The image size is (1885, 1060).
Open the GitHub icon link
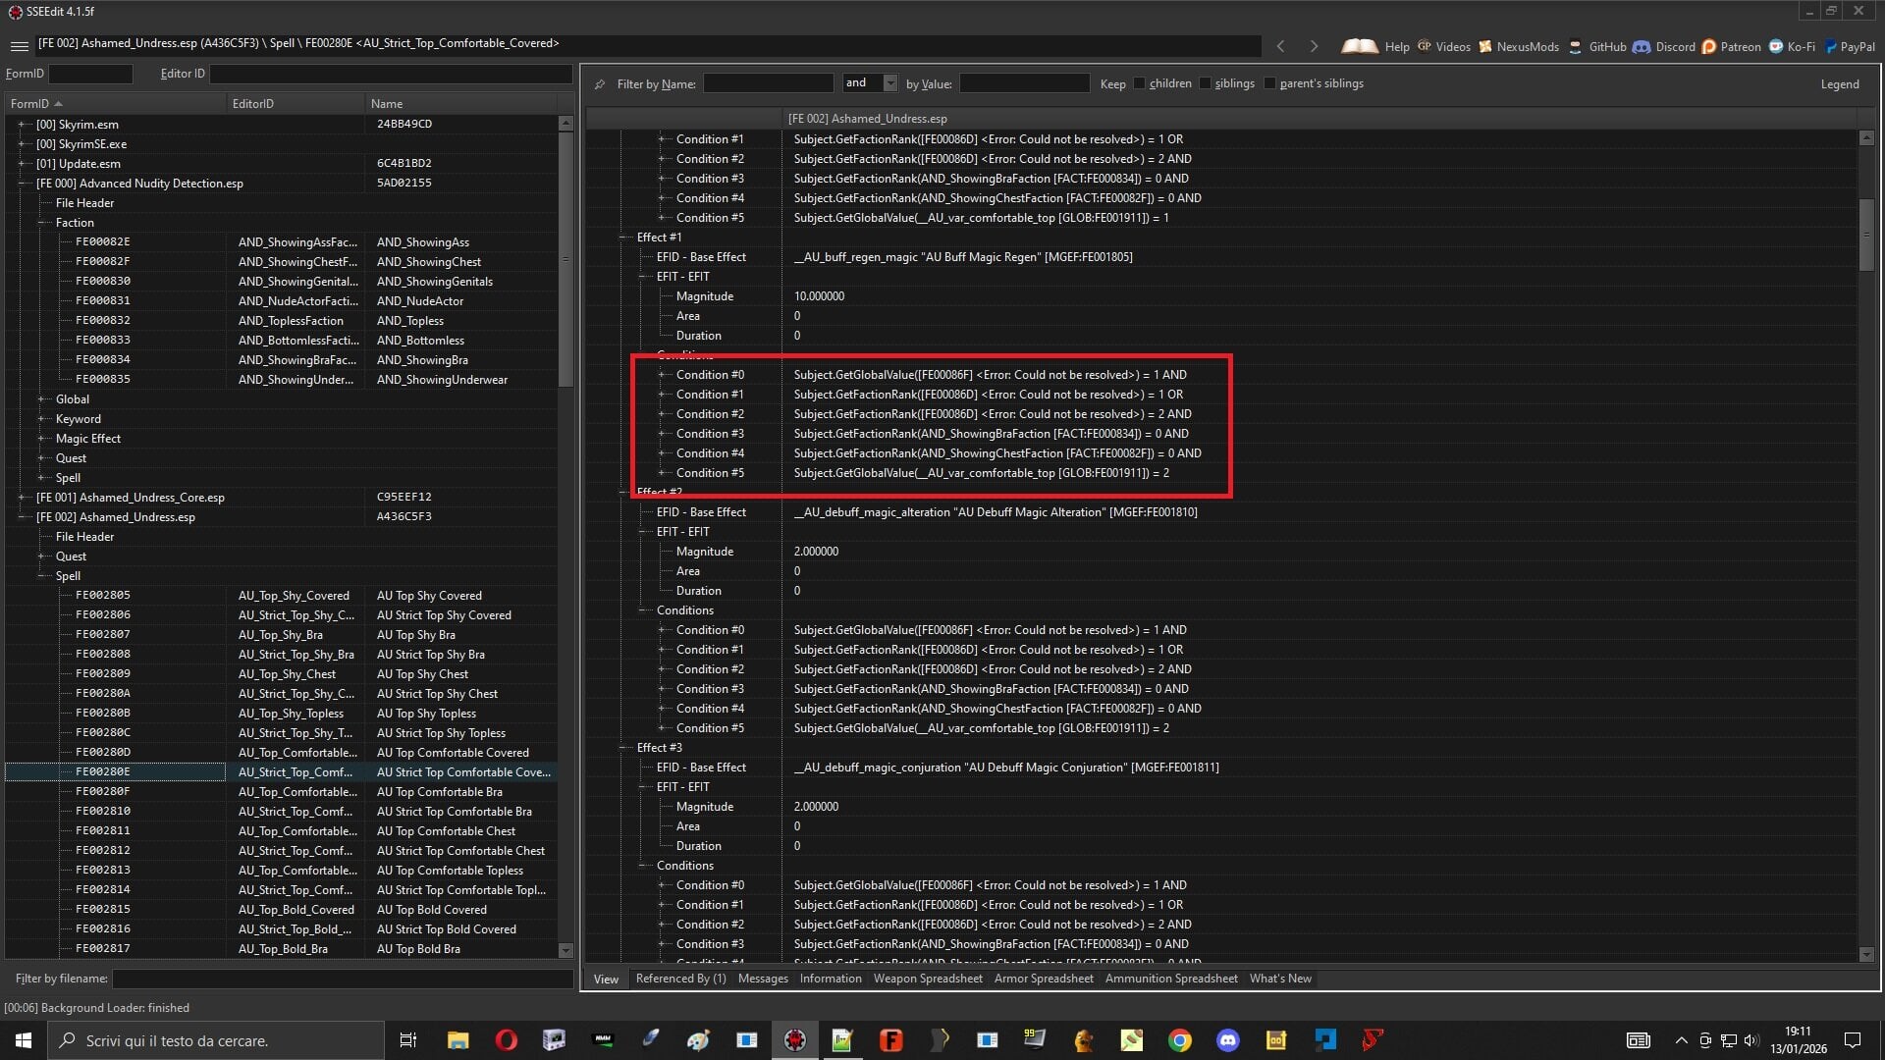(1575, 46)
